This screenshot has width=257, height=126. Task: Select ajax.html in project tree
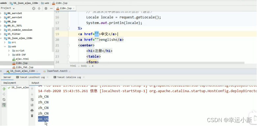[x=20, y=59]
